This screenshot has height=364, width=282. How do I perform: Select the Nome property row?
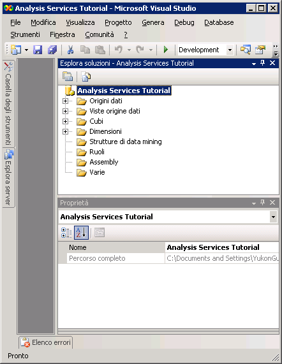[168, 247]
